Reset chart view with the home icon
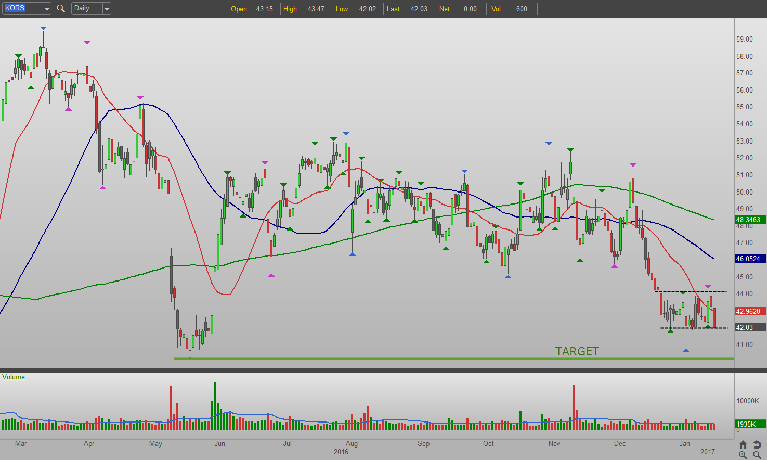The width and height of the screenshot is (767, 460). coord(743,444)
